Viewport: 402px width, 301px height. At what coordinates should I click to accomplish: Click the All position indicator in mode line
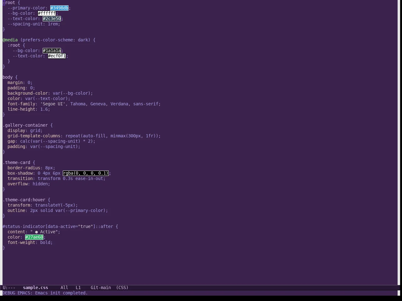coord(64,288)
